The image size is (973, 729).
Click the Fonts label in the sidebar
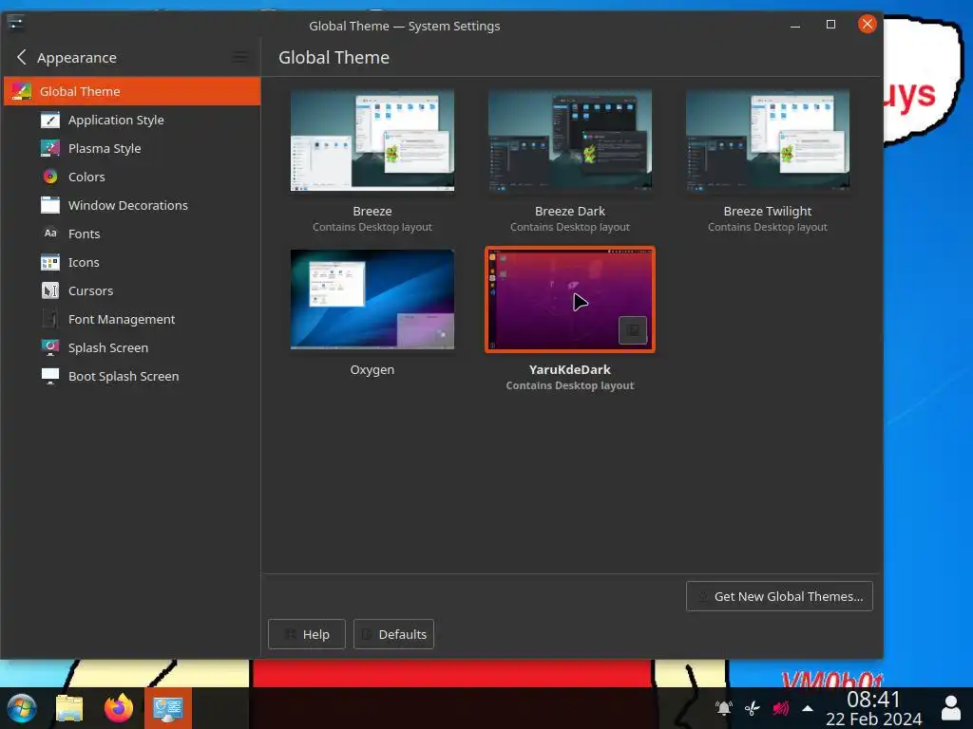tap(84, 234)
